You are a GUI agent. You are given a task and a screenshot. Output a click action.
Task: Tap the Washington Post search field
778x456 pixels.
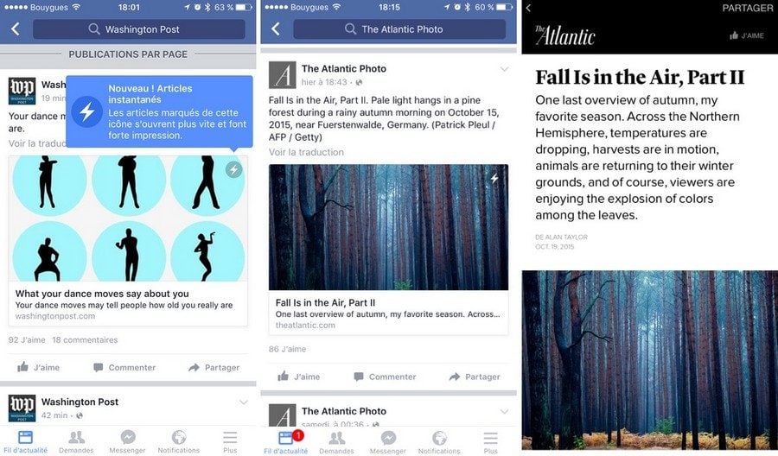pyautogui.click(x=139, y=29)
